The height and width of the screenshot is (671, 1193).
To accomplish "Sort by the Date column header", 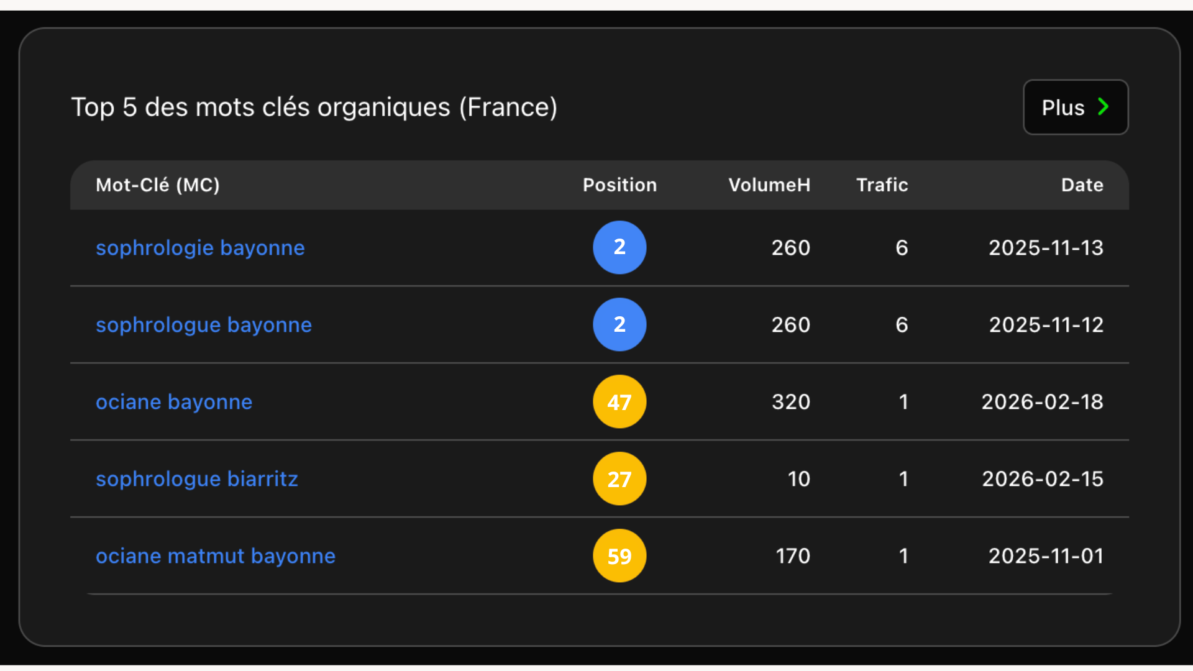I will (x=1082, y=185).
